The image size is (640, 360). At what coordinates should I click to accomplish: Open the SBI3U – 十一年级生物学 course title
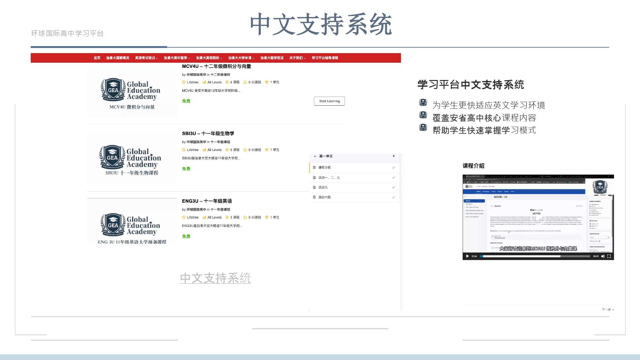pyautogui.click(x=208, y=133)
